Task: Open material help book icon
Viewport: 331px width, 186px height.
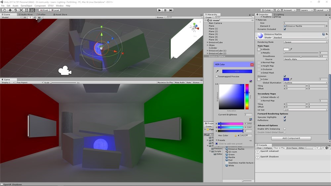Action: [x=323, y=34]
